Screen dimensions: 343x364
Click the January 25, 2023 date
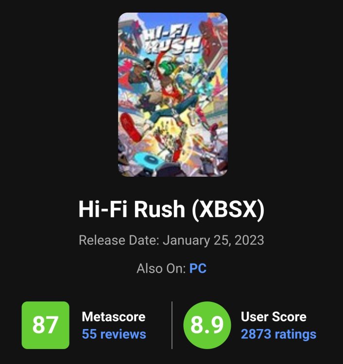(x=213, y=240)
